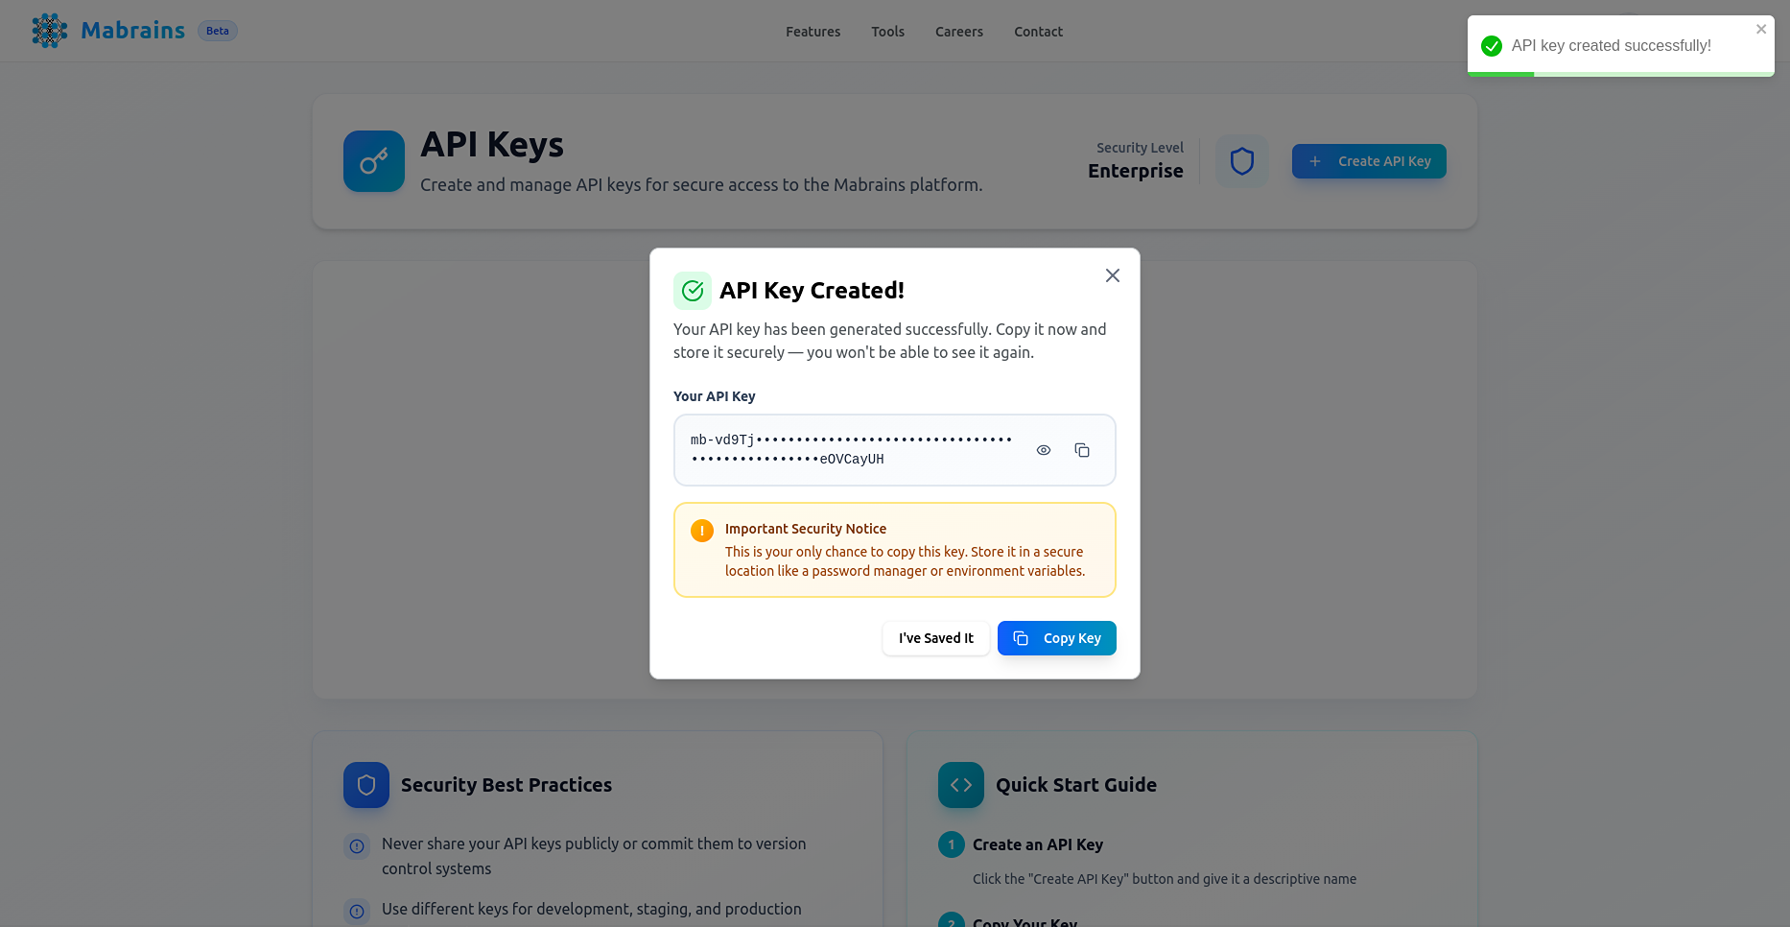Click the step 1 circle in Quick Start Guide
The height and width of the screenshot is (927, 1790).
click(x=951, y=844)
